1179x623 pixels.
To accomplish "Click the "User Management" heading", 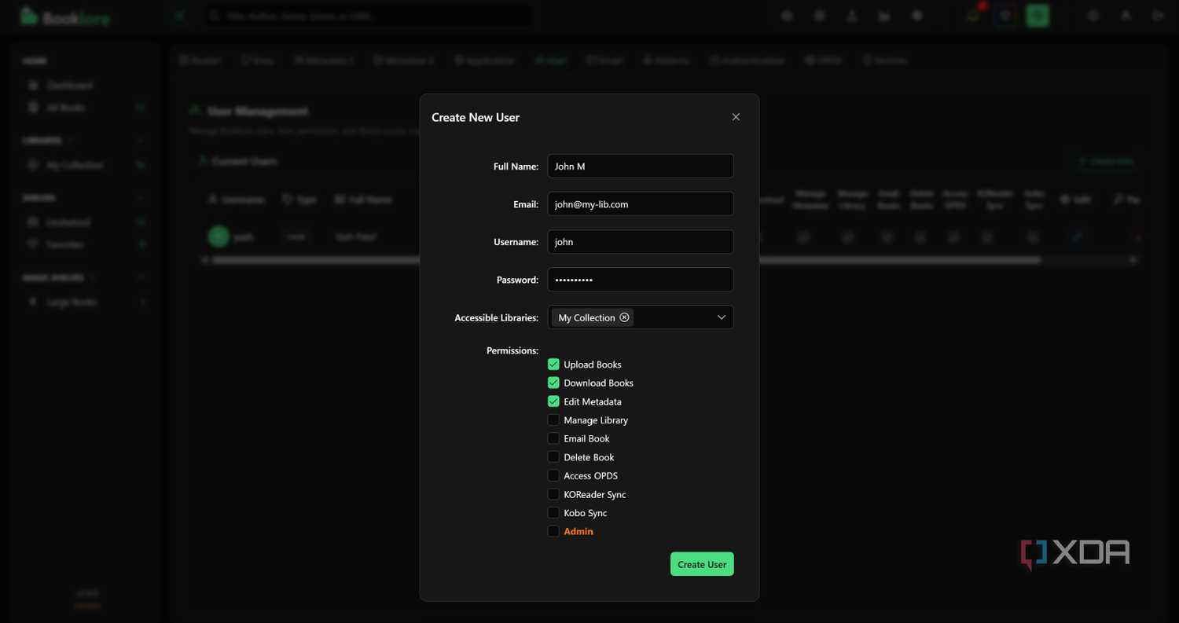I will [x=257, y=112].
